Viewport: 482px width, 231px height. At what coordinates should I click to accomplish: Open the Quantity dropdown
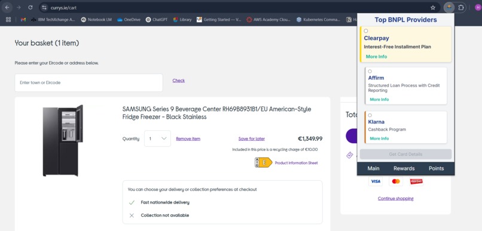click(157, 138)
